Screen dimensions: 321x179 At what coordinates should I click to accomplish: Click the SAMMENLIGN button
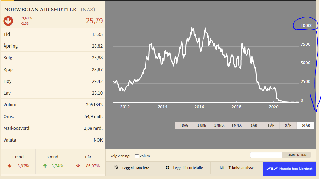296,155
